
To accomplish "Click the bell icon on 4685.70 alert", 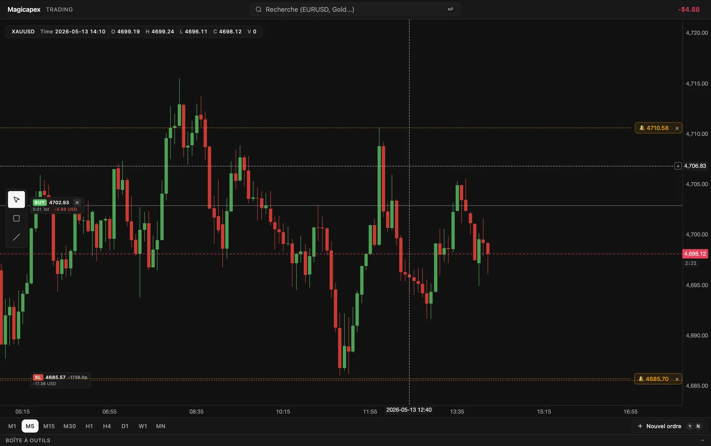I will 641,379.
